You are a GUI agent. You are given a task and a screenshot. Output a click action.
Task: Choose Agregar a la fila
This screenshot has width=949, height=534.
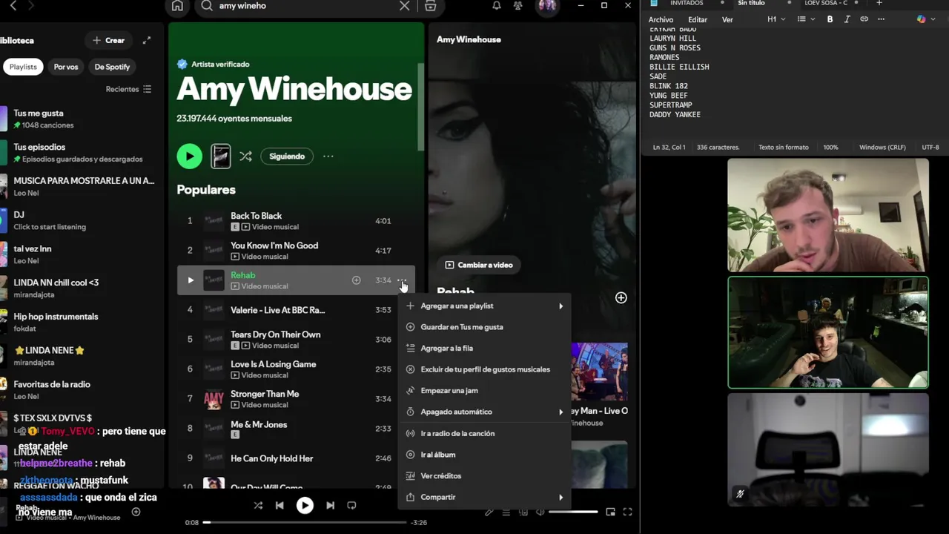(484, 348)
